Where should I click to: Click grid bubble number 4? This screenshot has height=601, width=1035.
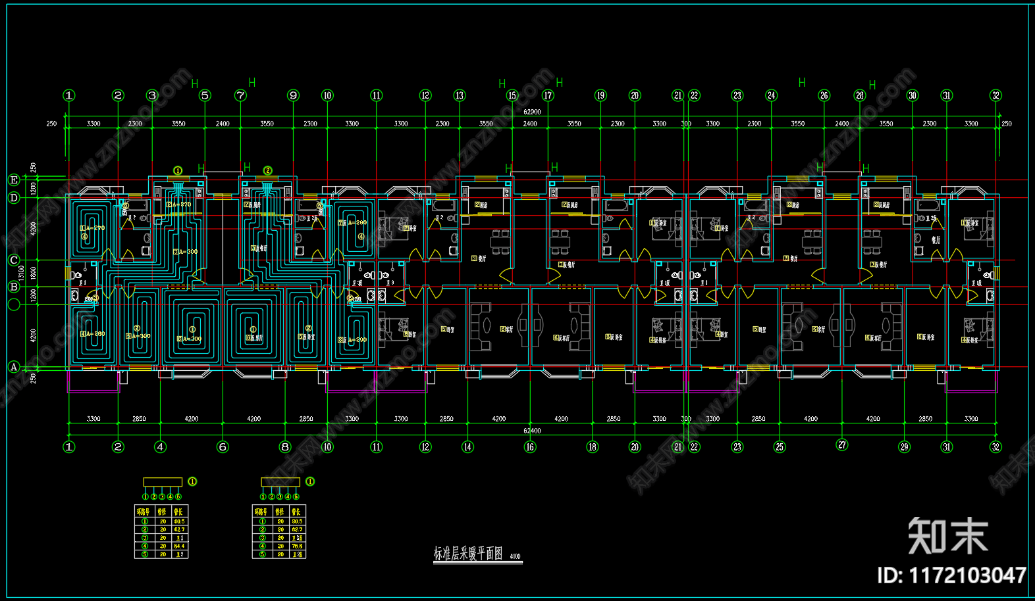point(160,447)
